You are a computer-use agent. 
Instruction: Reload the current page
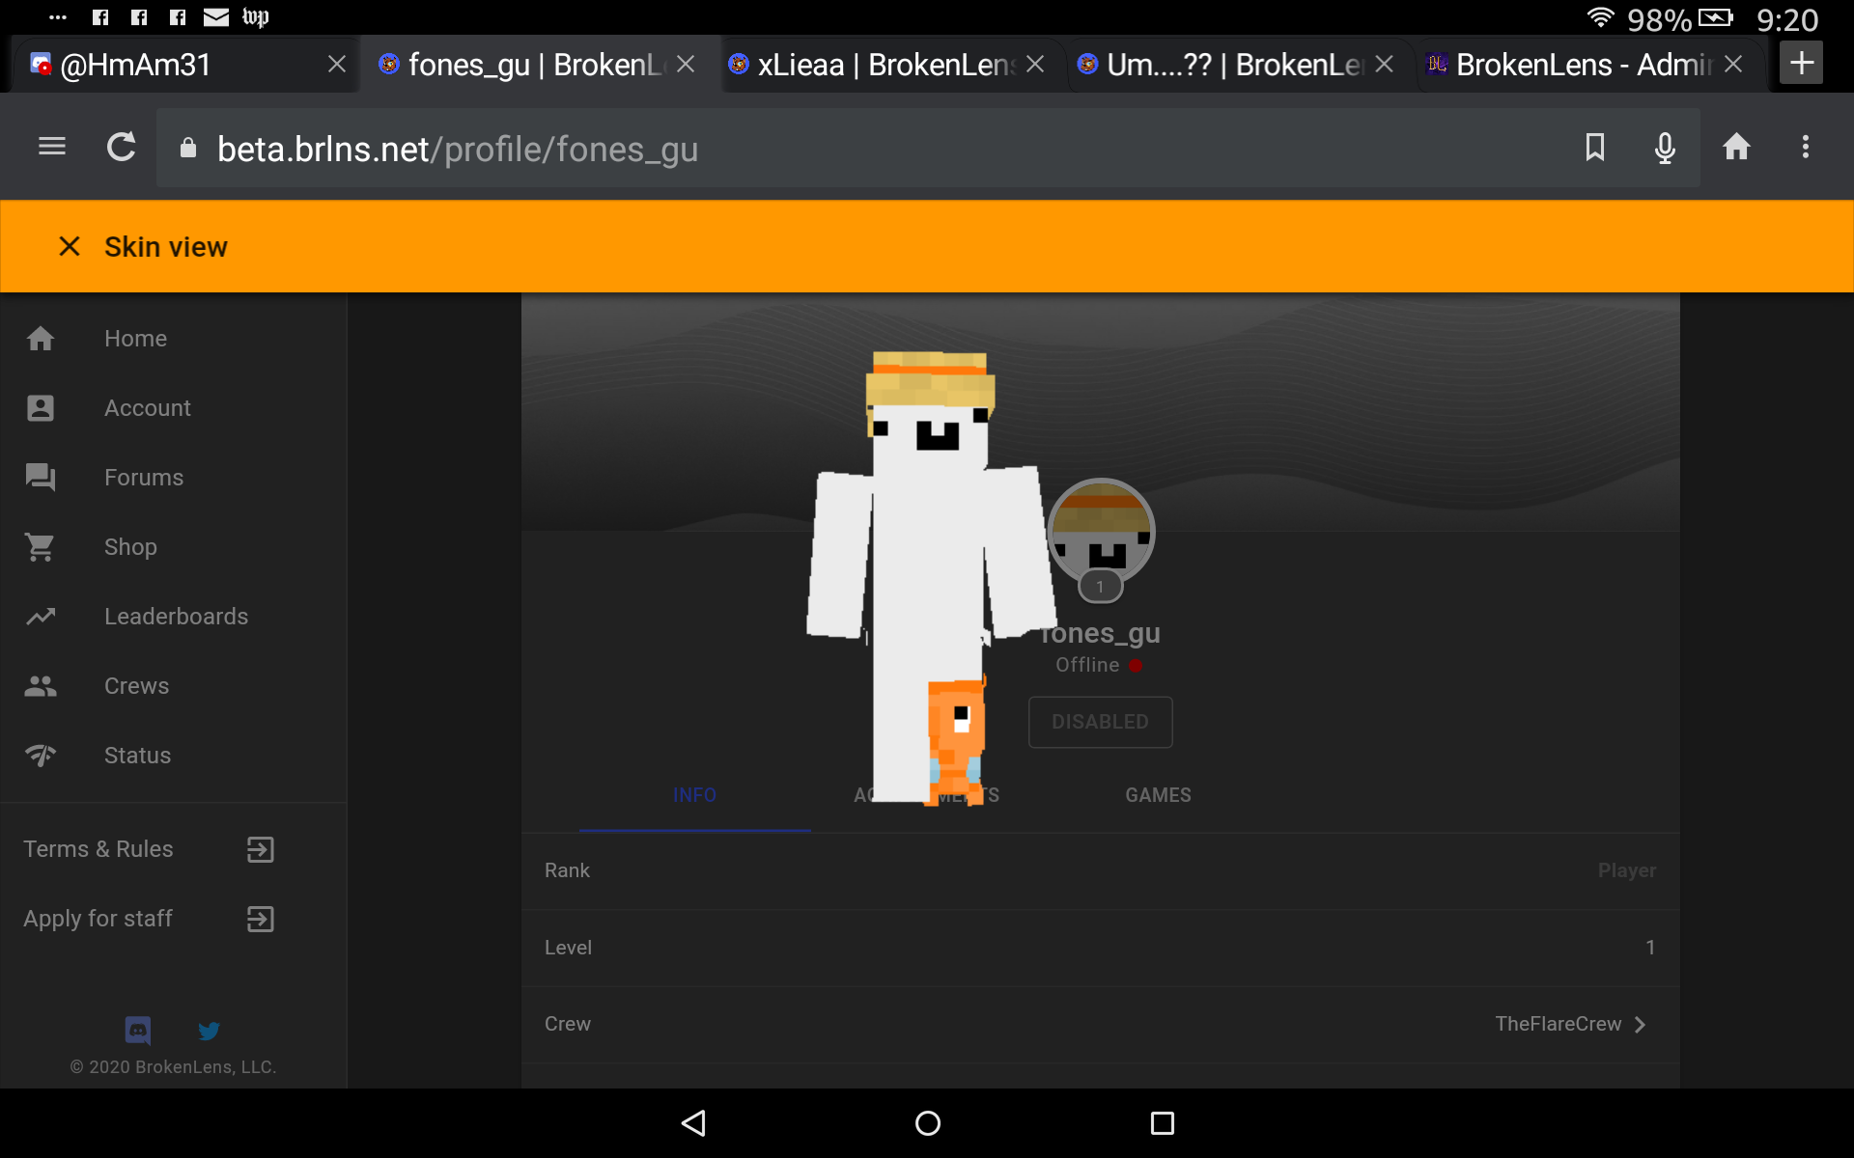tap(121, 147)
